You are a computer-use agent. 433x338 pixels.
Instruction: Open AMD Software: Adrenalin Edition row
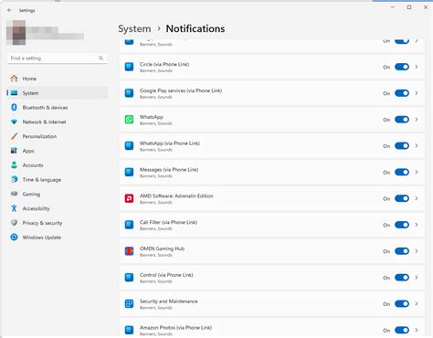[271, 198]
